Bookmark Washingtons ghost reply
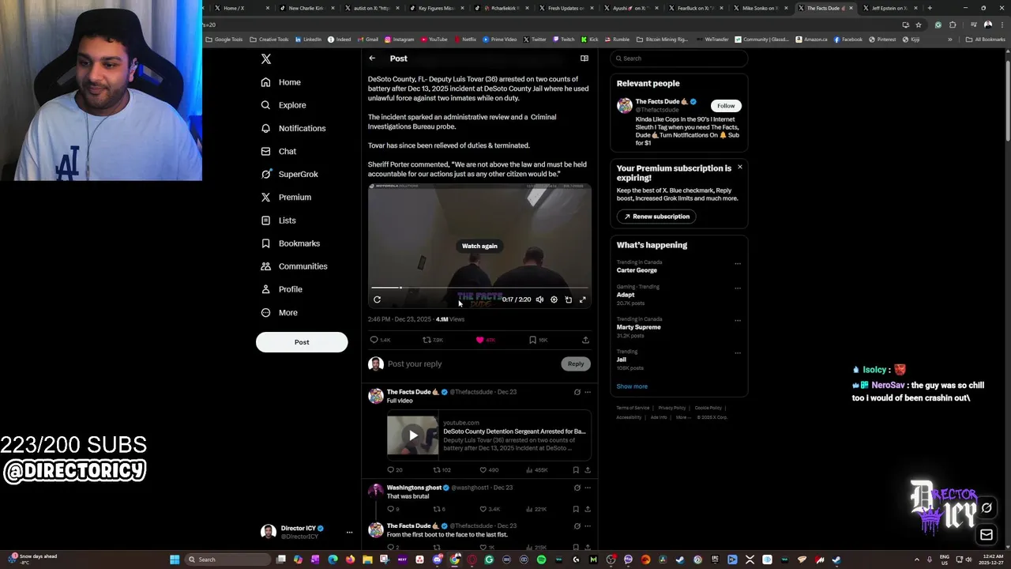 [x=576, y=509]
